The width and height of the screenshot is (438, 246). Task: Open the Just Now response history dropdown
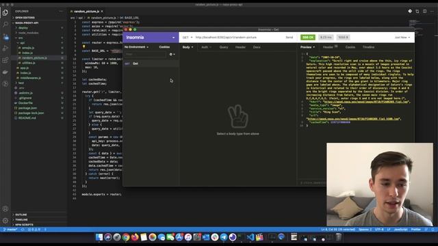pos(402,38)
